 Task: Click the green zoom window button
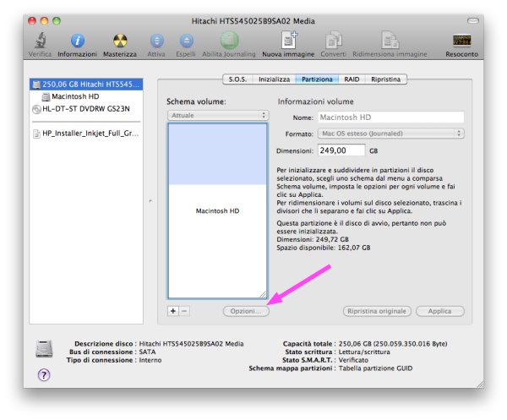point(57,21)
